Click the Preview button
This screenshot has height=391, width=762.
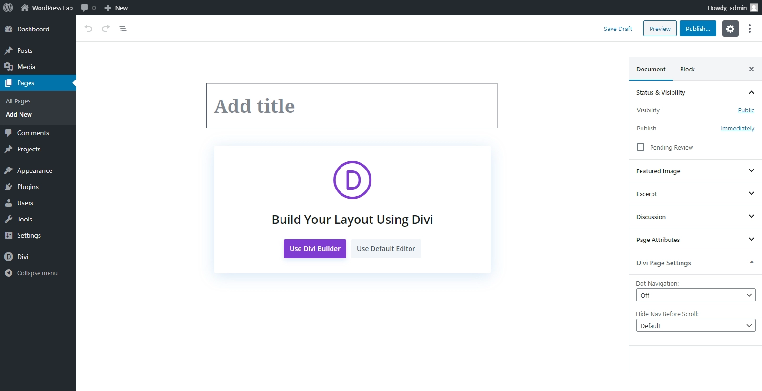point(660,29)
